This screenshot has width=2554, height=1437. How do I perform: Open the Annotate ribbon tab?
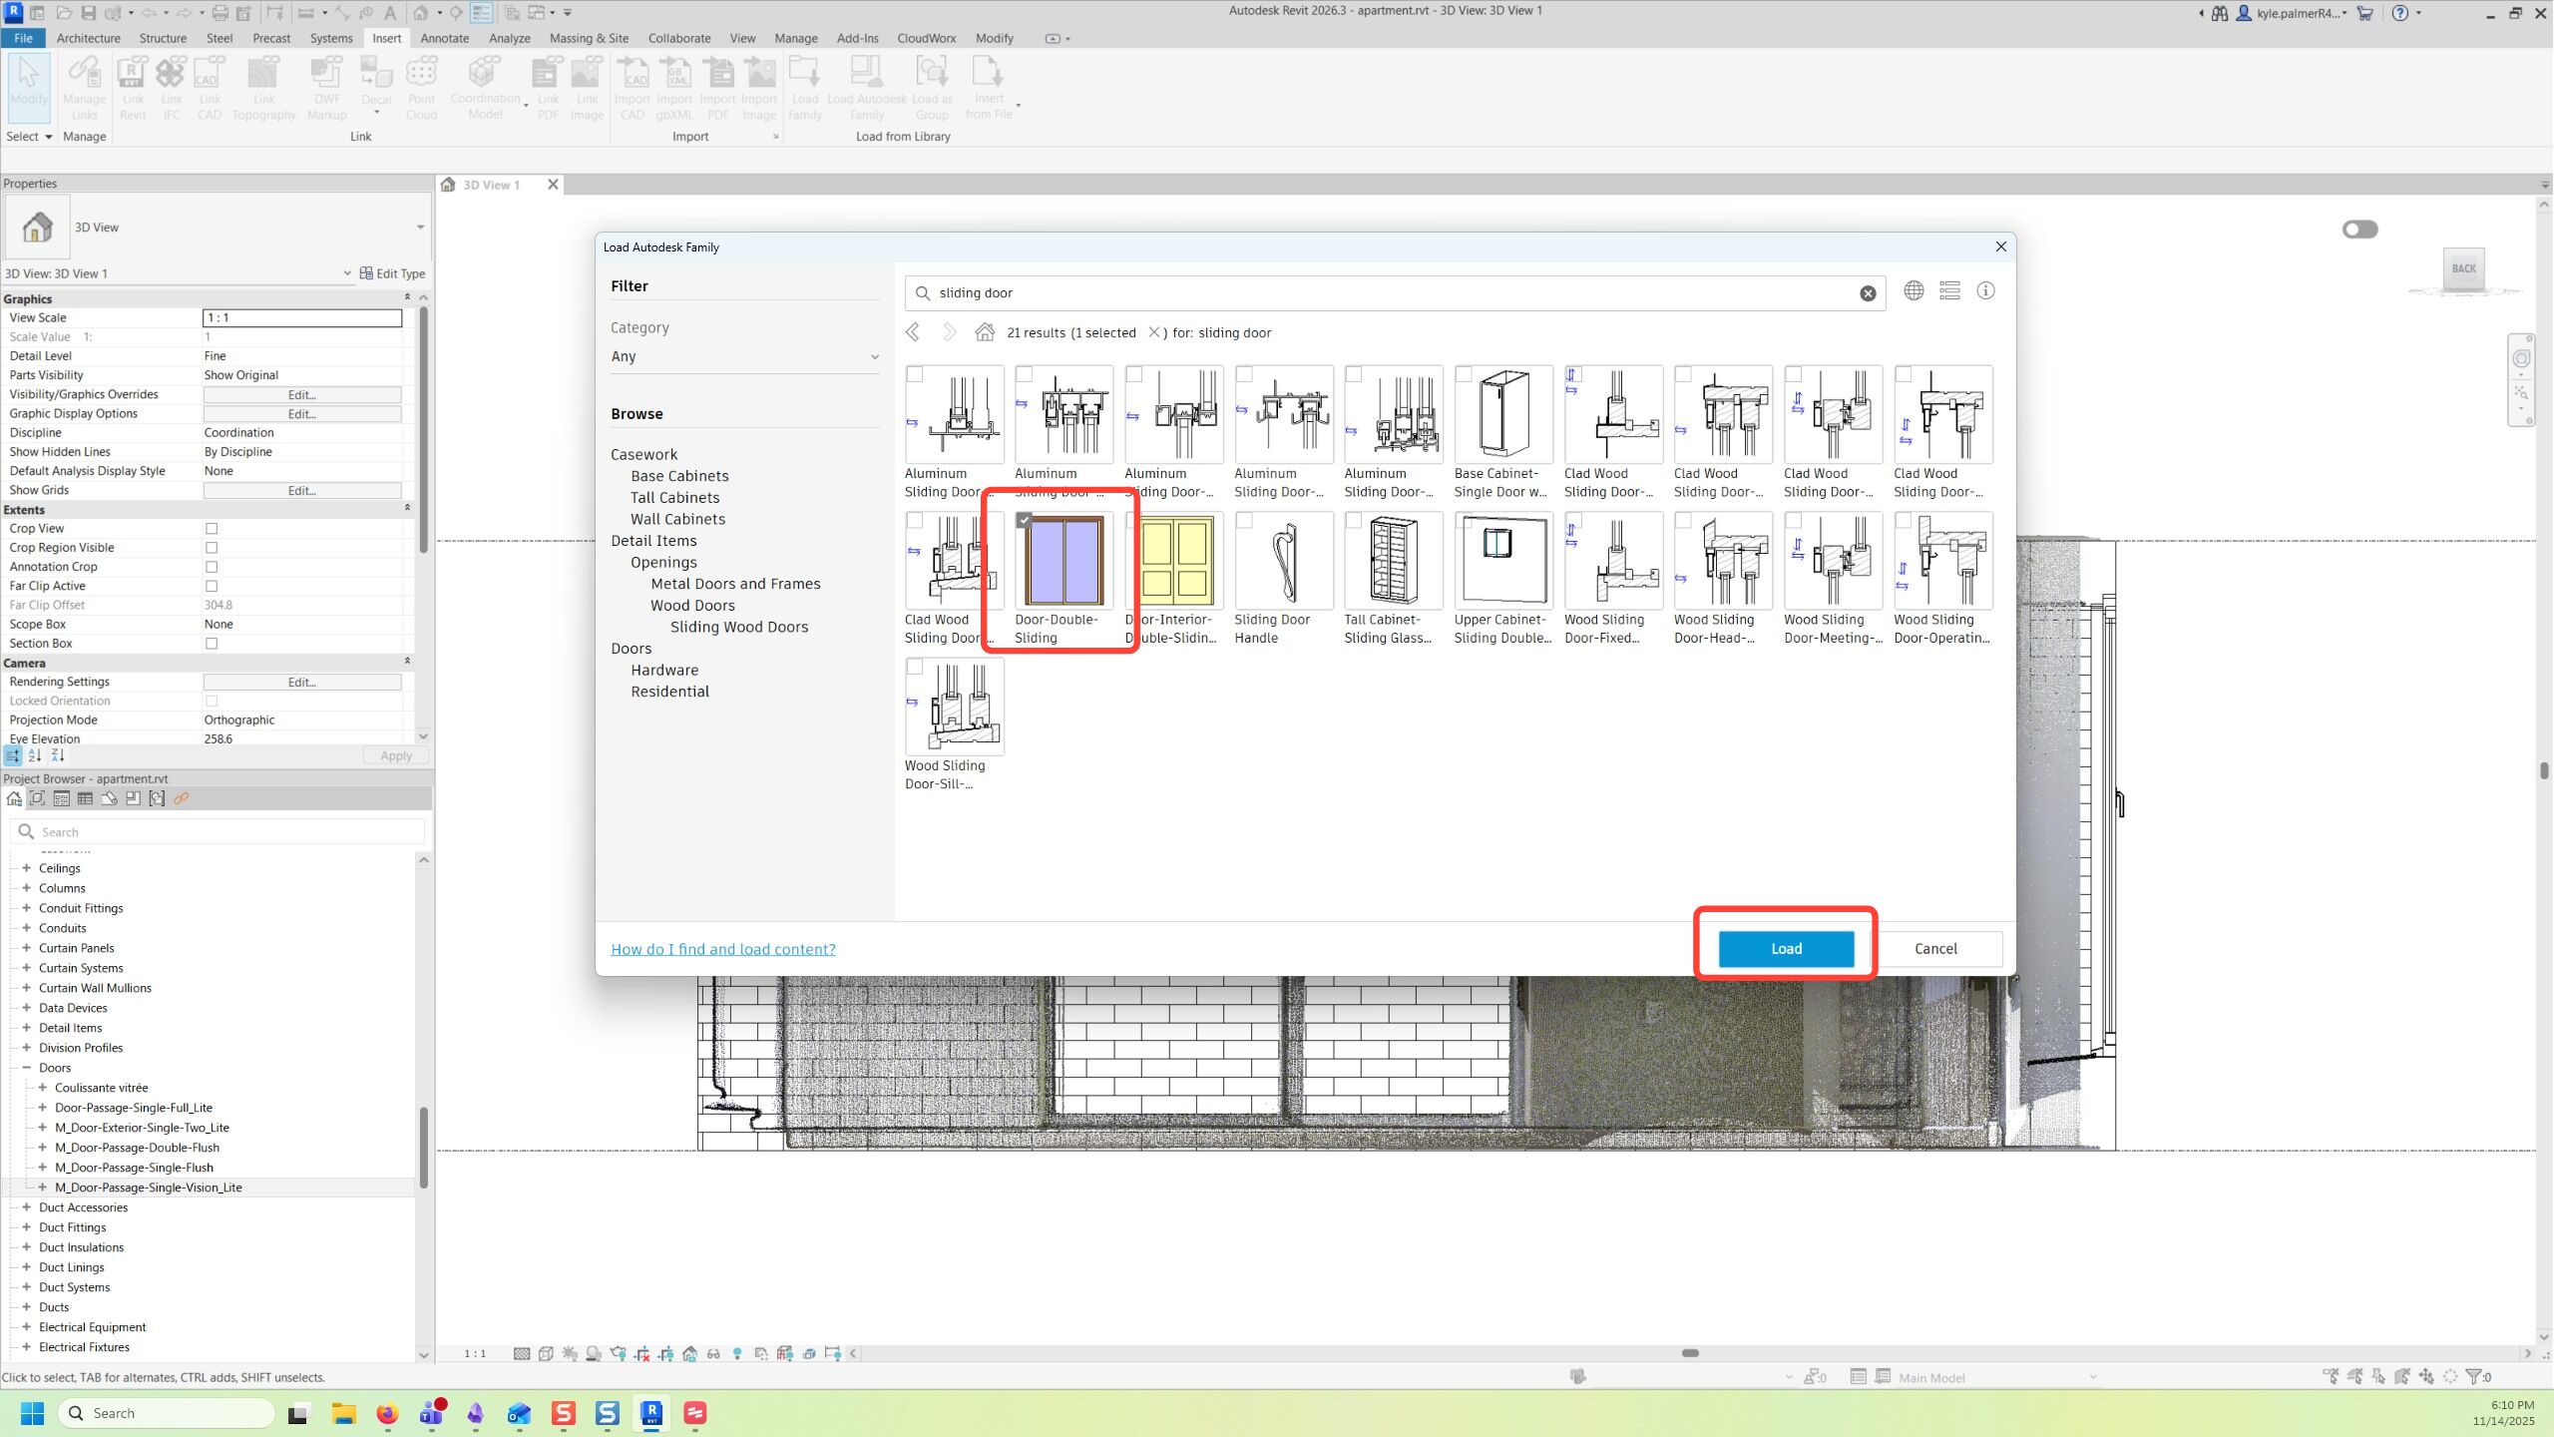pyautogui.click(x=444, y=38)
